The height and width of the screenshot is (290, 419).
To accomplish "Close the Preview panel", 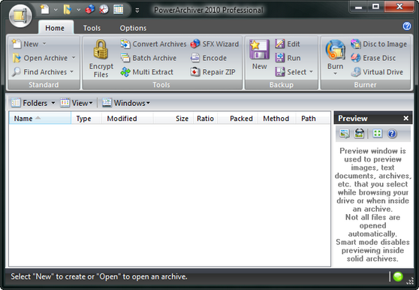I will pyautogui.click(x=406, y=118).
